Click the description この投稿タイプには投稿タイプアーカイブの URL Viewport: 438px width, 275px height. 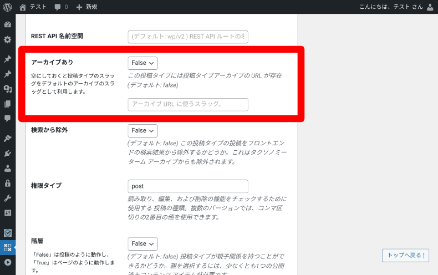205,80
